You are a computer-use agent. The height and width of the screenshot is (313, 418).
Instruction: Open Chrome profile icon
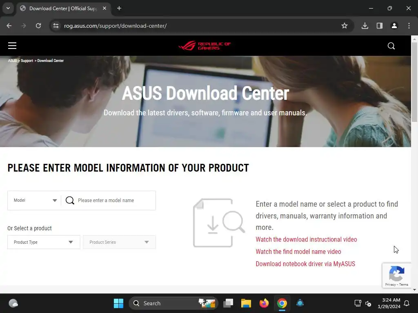(x=394, y=26)
